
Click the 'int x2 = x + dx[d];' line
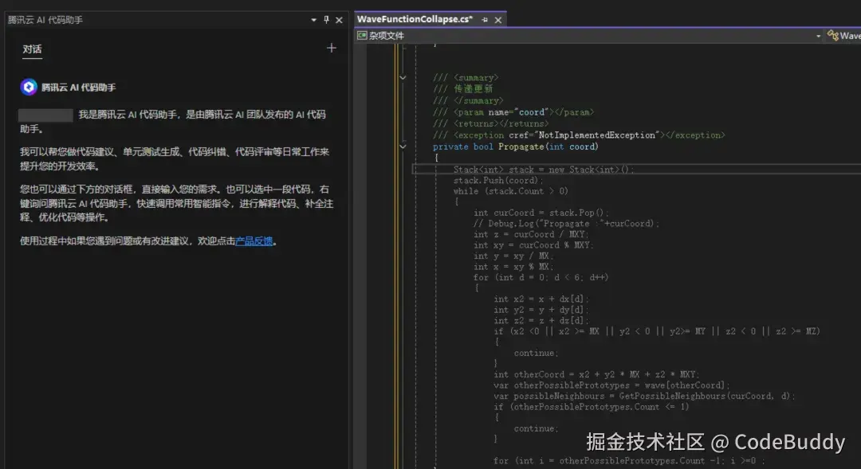click(x=541, y=299)
